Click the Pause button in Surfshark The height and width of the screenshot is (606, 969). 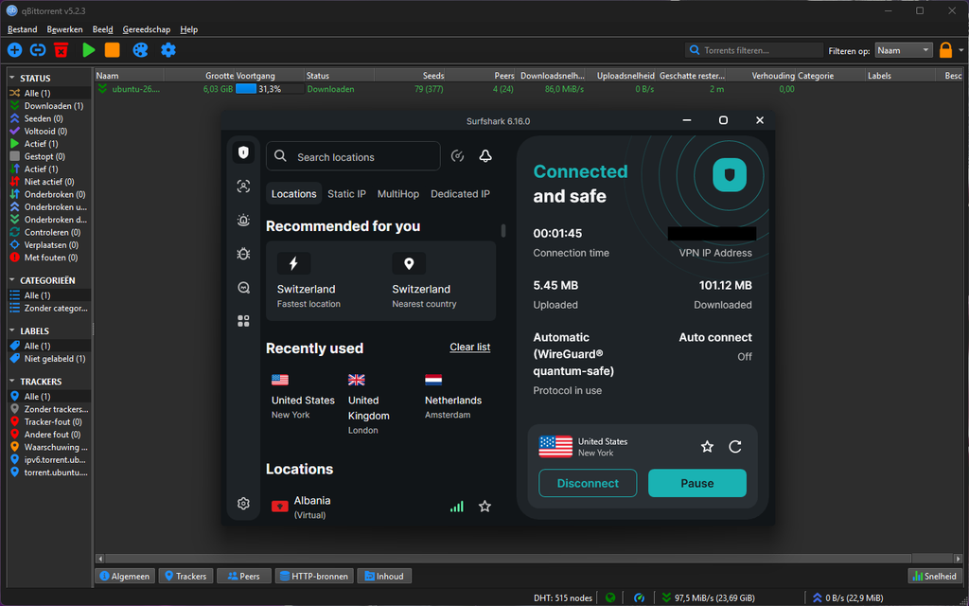pyautogui.click(x=697, y=483)
